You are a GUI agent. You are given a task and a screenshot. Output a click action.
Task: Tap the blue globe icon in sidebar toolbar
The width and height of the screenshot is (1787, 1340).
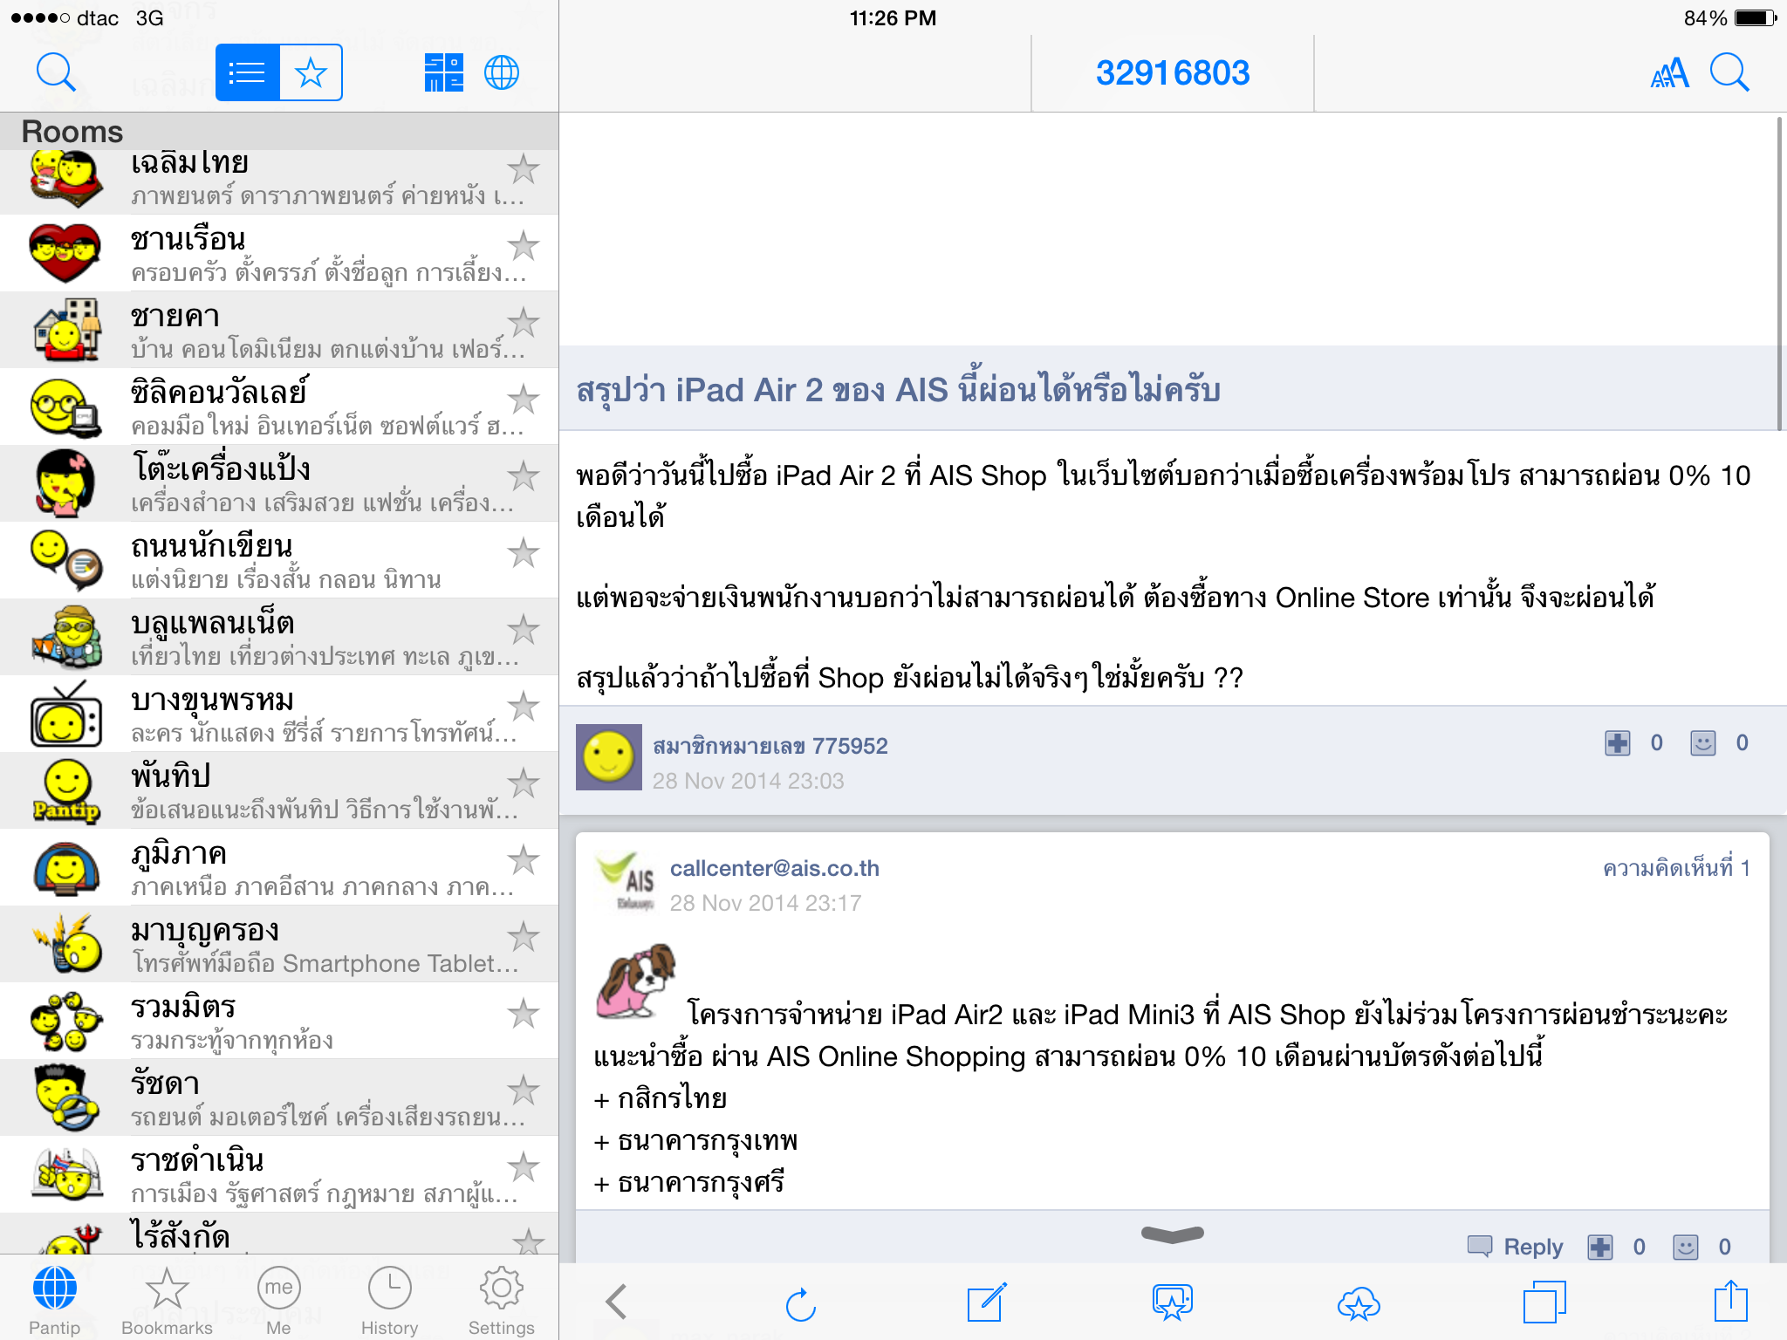(502, 73)
